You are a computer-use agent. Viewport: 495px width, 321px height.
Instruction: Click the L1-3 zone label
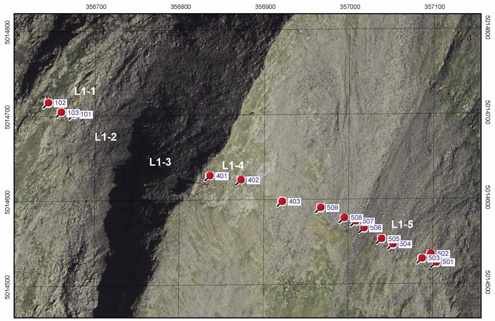[160, 162]
